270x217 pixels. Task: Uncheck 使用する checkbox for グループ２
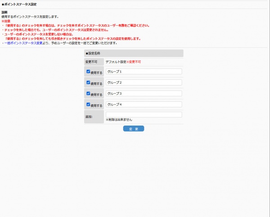(x=88, y=82)
